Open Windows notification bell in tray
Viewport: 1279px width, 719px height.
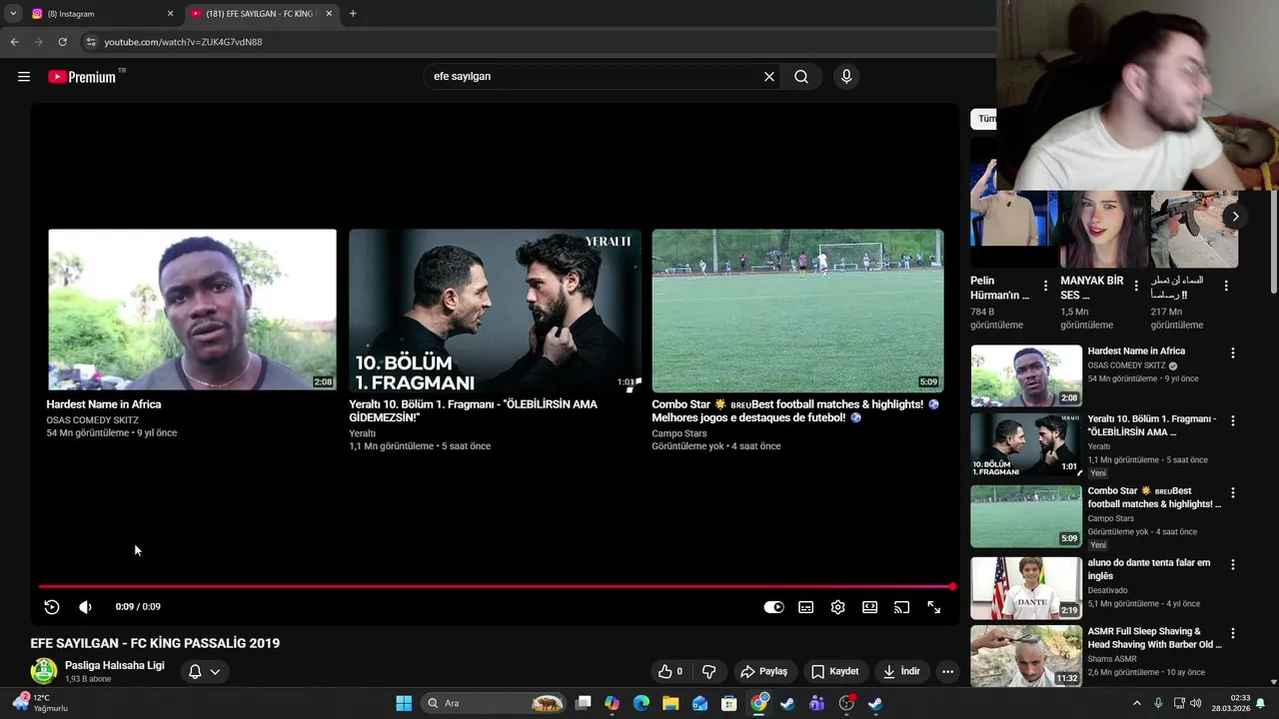click(x=1261, y=703)
